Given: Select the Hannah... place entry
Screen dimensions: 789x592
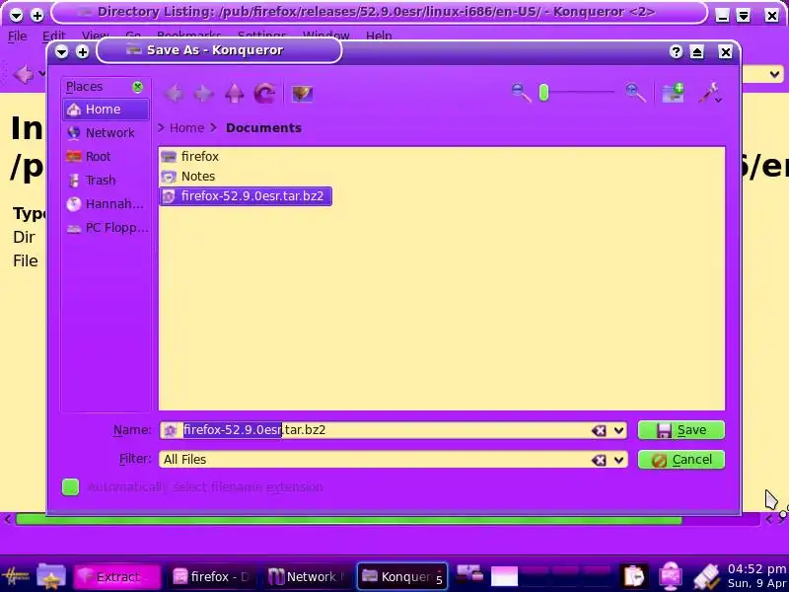Looking at the screenshot, I should click(106, 204).
